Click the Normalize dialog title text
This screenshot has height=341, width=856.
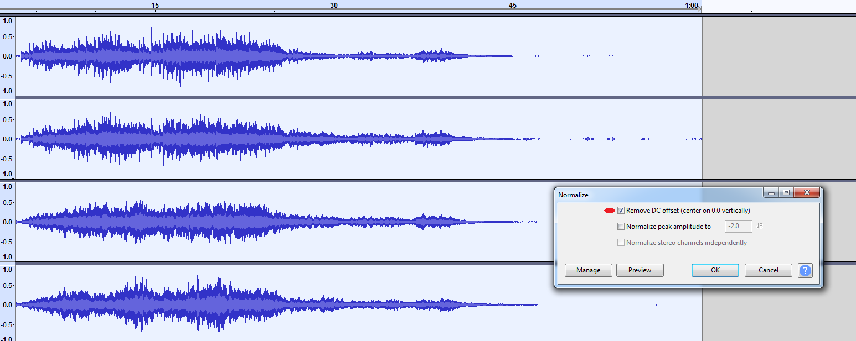tap(573, 195)
